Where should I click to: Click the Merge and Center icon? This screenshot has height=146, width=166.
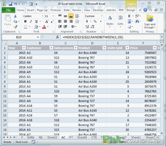coord(77,22)
